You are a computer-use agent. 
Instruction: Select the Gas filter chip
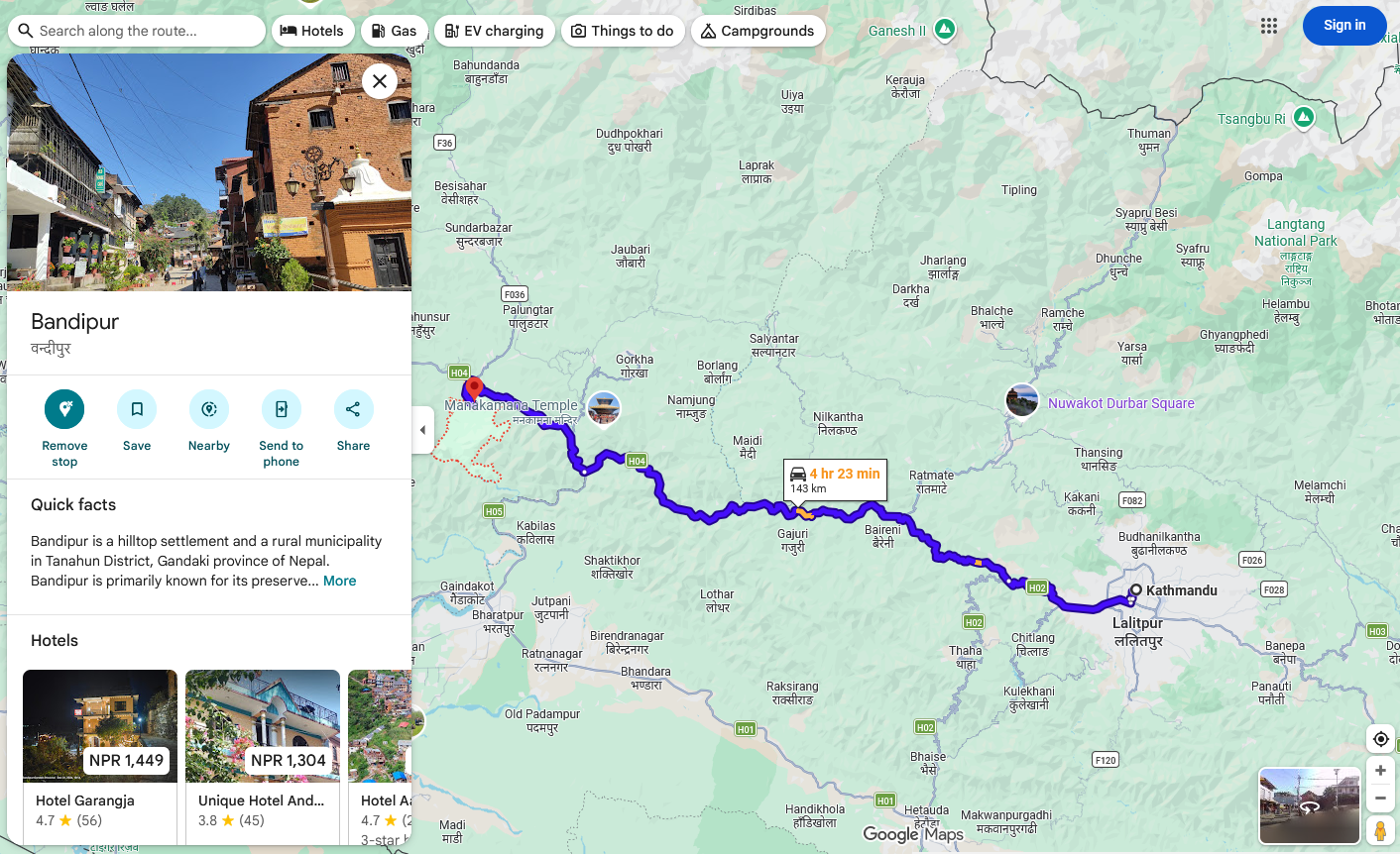(x=394, y=31)
